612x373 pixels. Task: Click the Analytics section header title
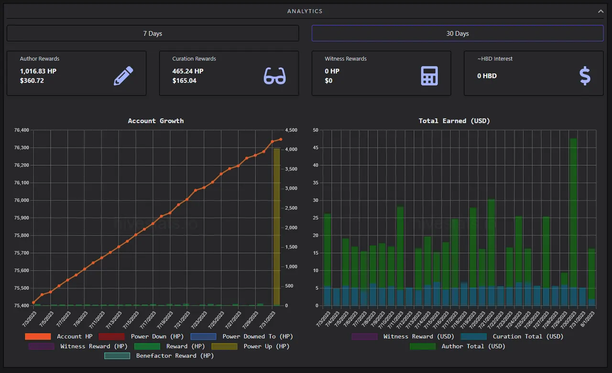click(x=305, y=11)
